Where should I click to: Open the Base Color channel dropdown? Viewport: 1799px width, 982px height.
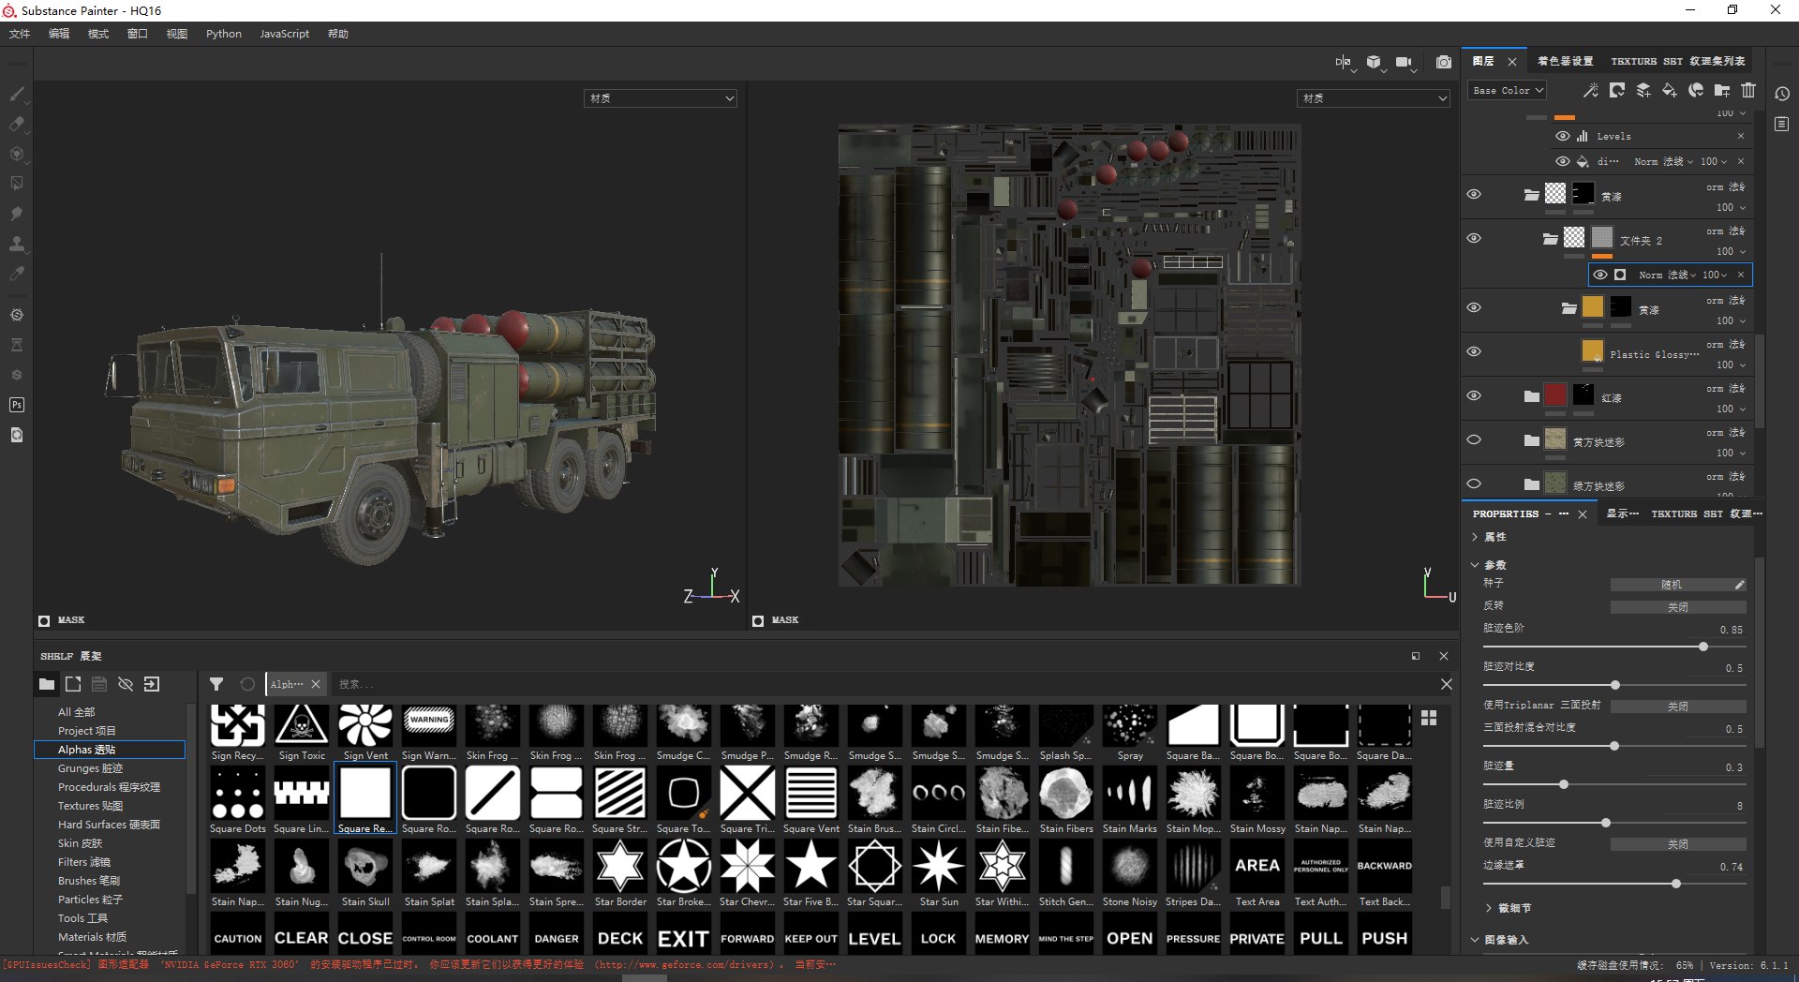[1507, 91]
